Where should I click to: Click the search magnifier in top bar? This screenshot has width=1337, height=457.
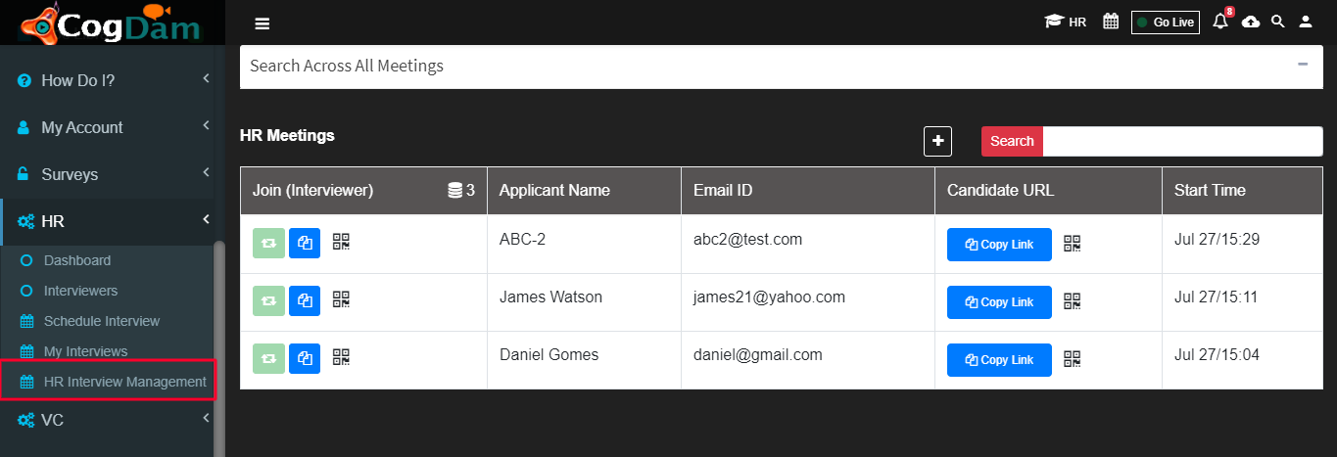[x=1277, y=22]
